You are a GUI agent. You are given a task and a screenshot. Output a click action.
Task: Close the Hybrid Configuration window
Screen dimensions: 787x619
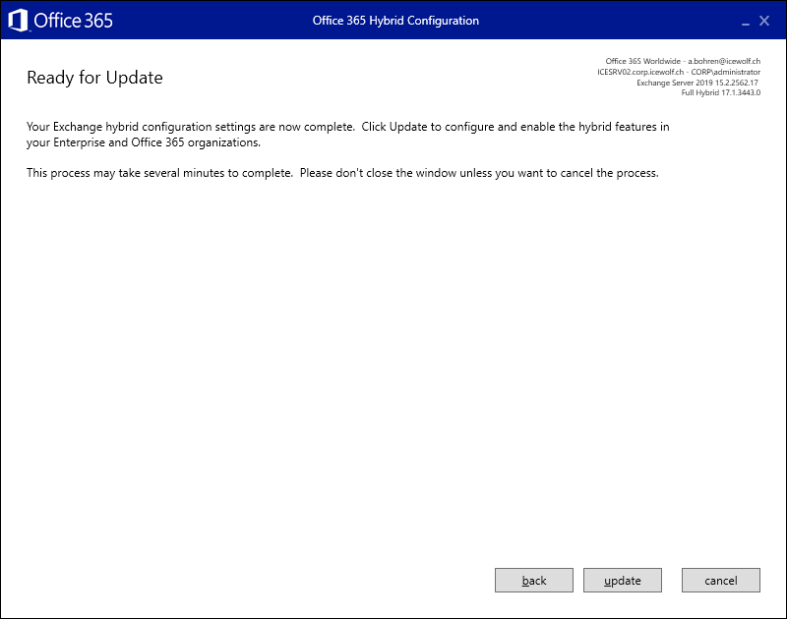point(764,21)
